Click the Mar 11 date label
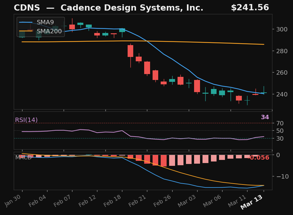Viewport: 293px width, 215px height. point(237,201)
